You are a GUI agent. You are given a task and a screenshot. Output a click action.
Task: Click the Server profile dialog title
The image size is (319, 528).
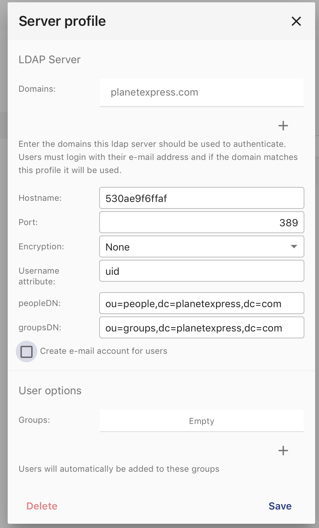click(62, 21)
